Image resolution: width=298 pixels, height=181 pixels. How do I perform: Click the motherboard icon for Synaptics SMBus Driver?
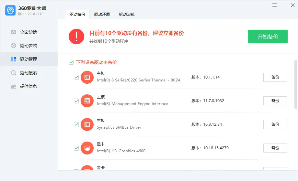(x=87, y=124)
